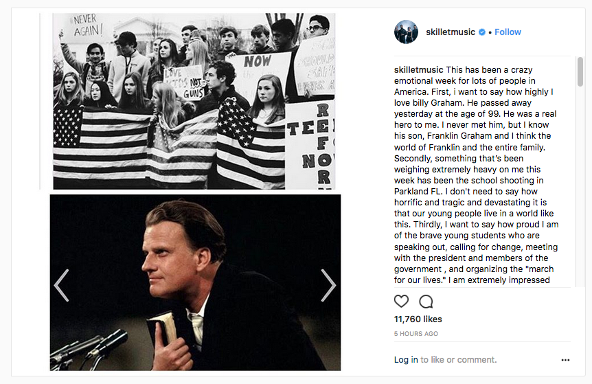Click the blue verified badge

tap(482, 32)
